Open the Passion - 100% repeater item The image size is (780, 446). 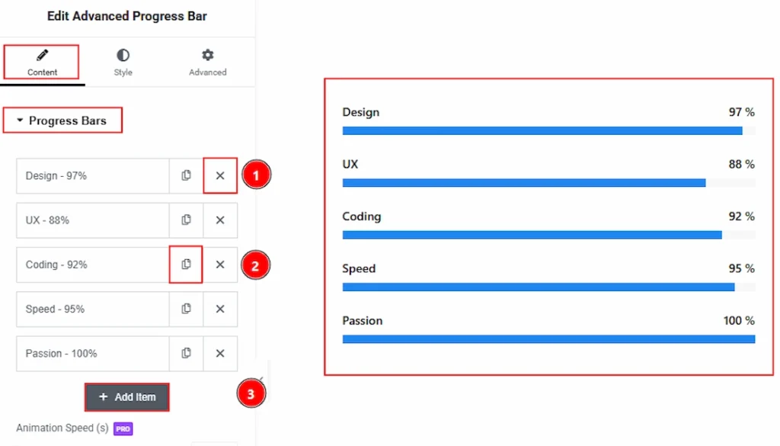tap(92, 354)
